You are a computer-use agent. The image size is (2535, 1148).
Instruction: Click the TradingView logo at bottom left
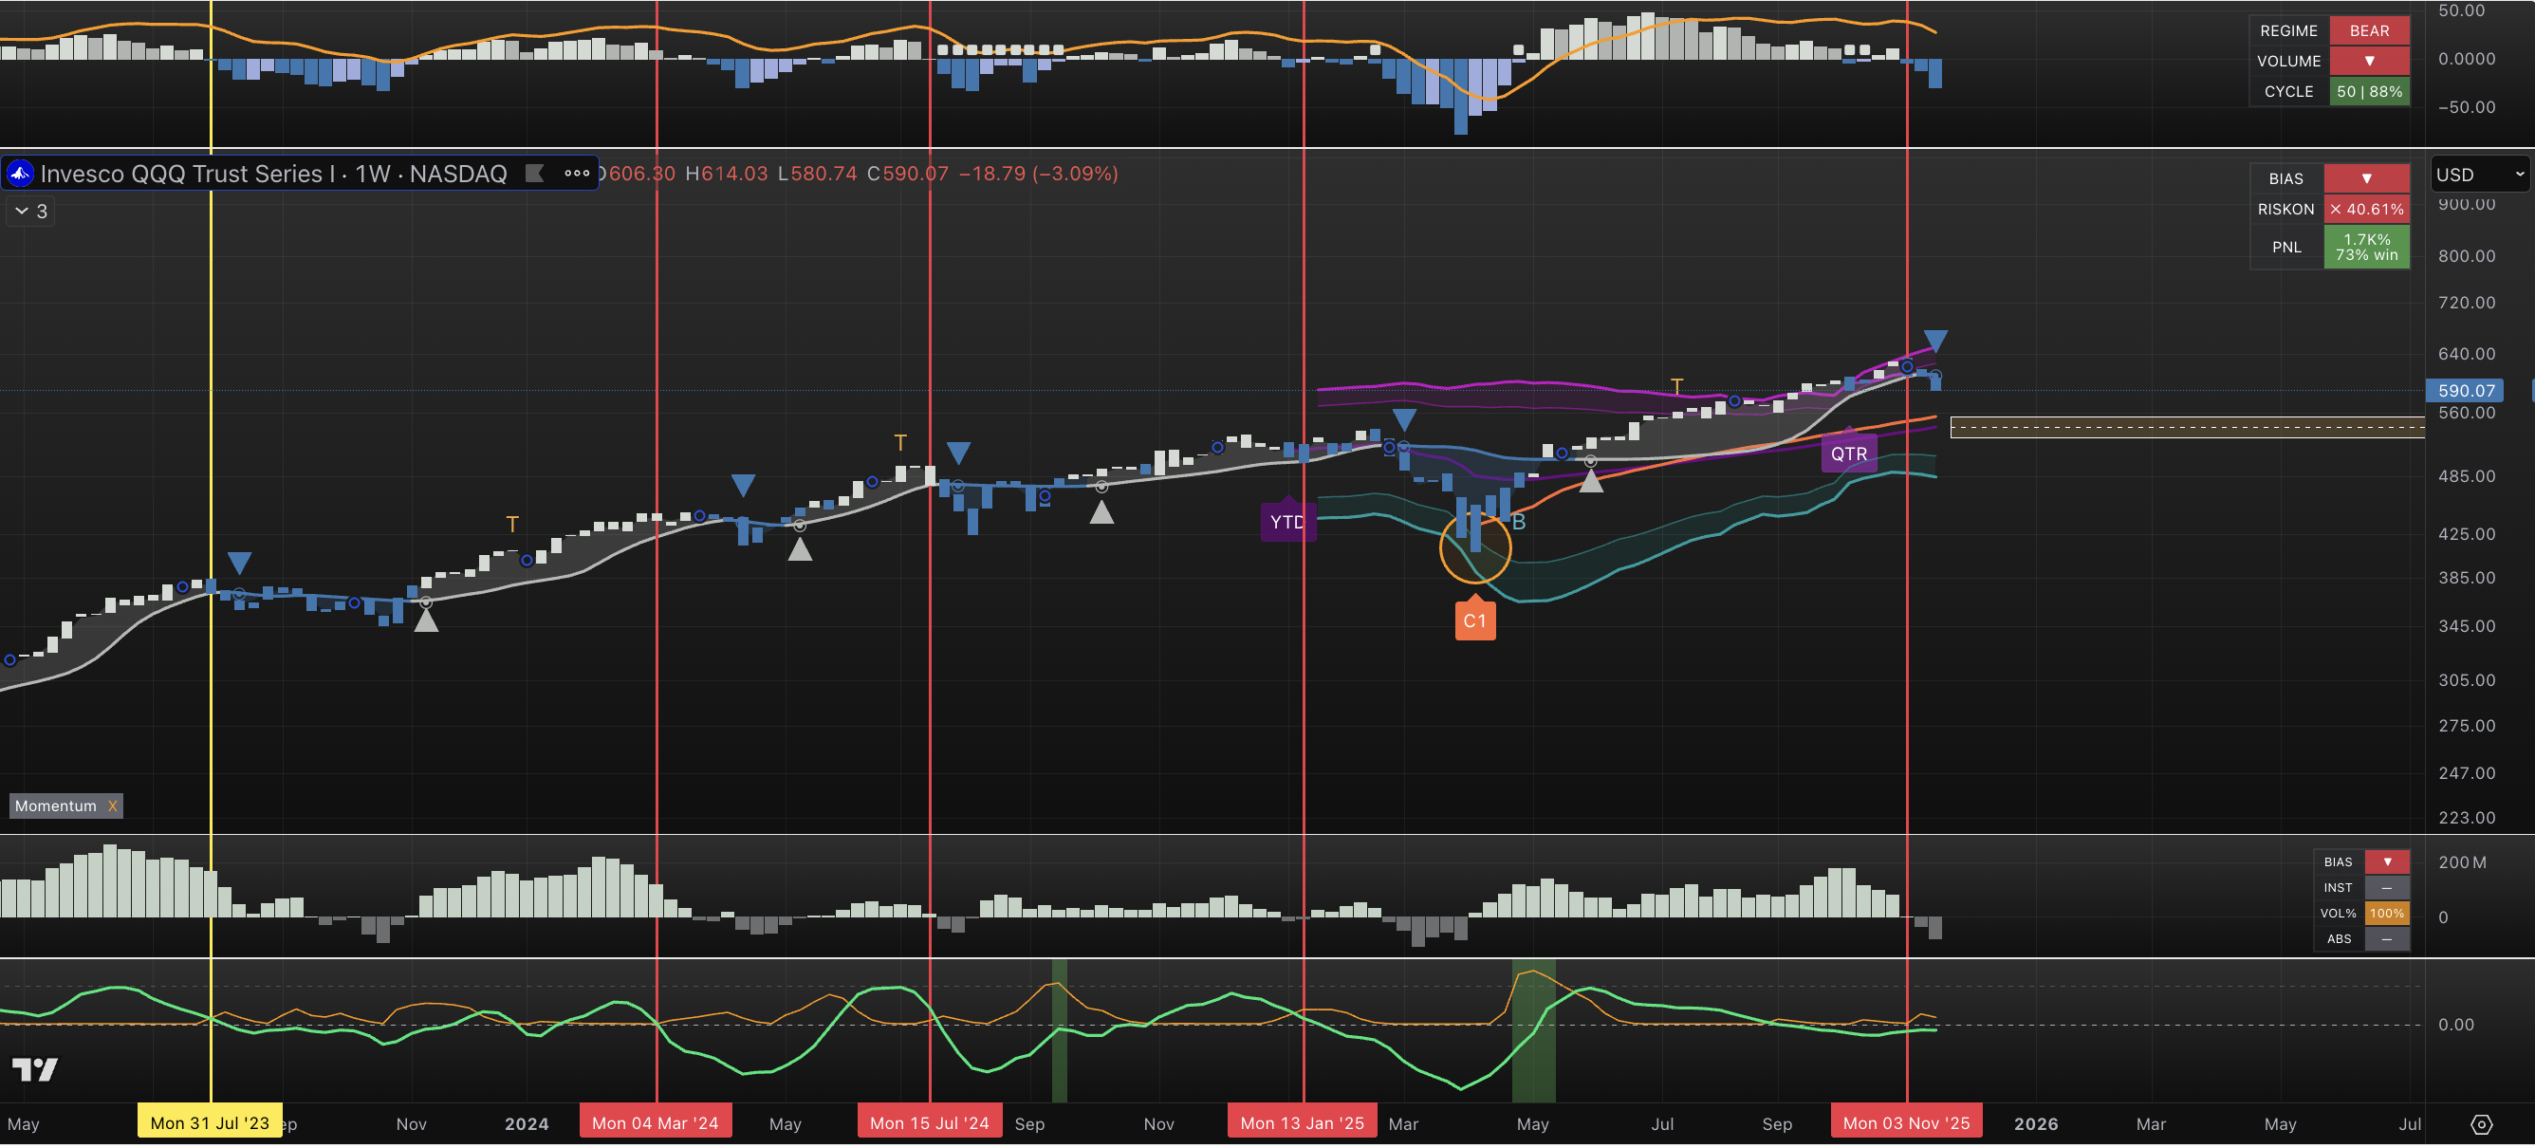[34, 1069]
